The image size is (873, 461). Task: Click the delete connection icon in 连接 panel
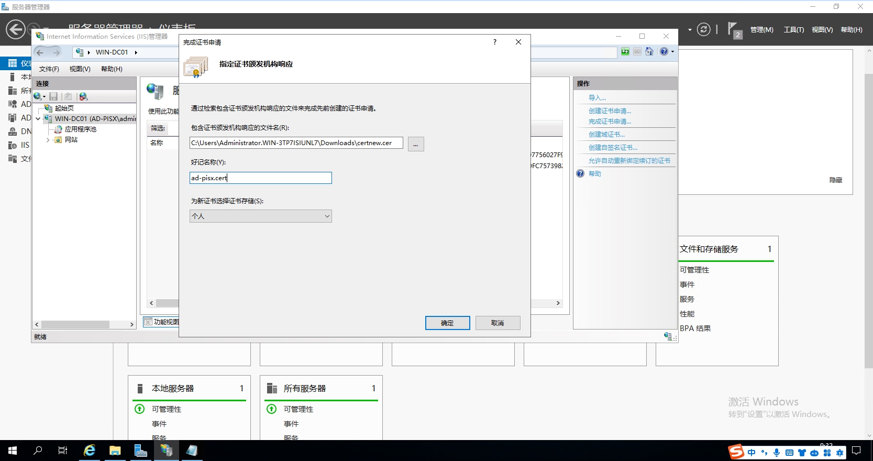pyautogui.click(x=83, y=96)
